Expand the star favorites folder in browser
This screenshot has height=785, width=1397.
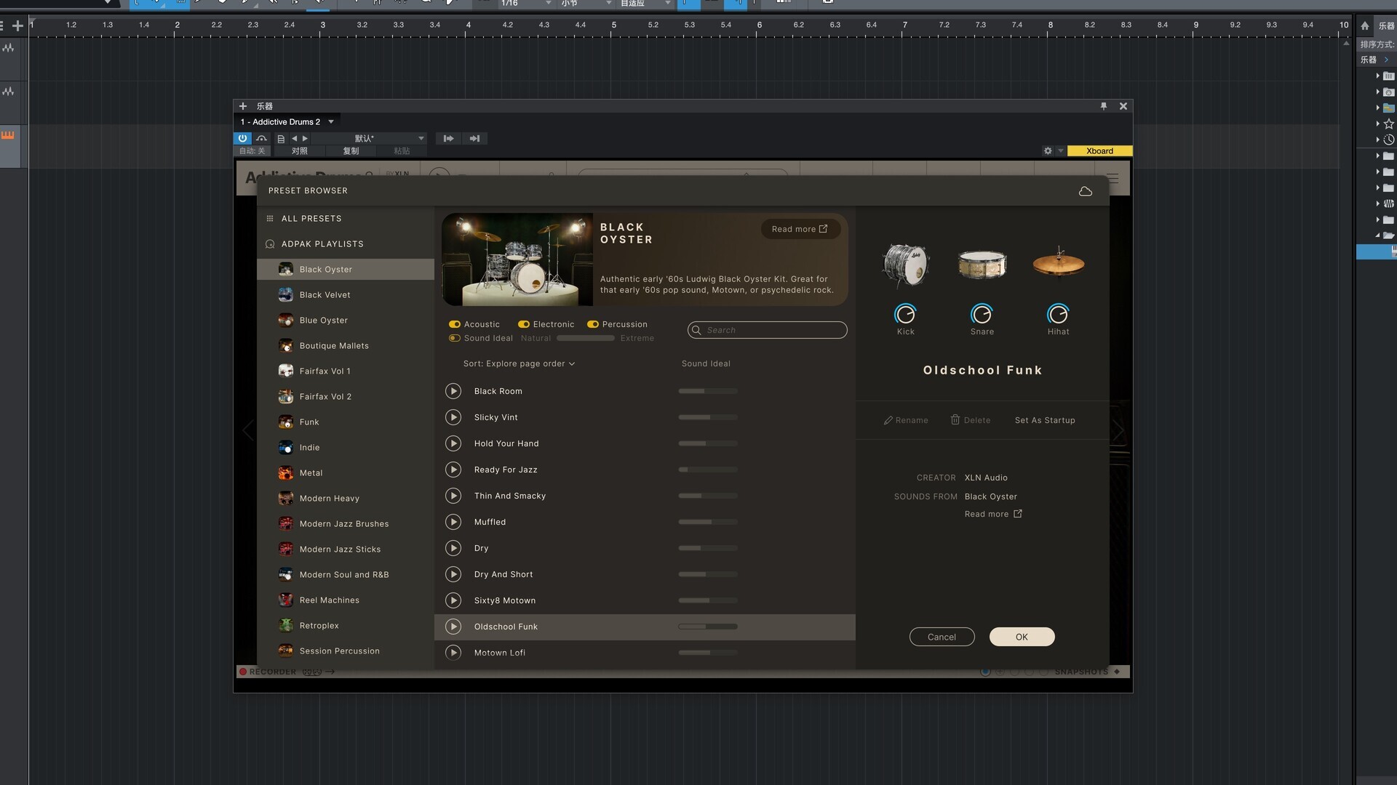(1377, 124)
